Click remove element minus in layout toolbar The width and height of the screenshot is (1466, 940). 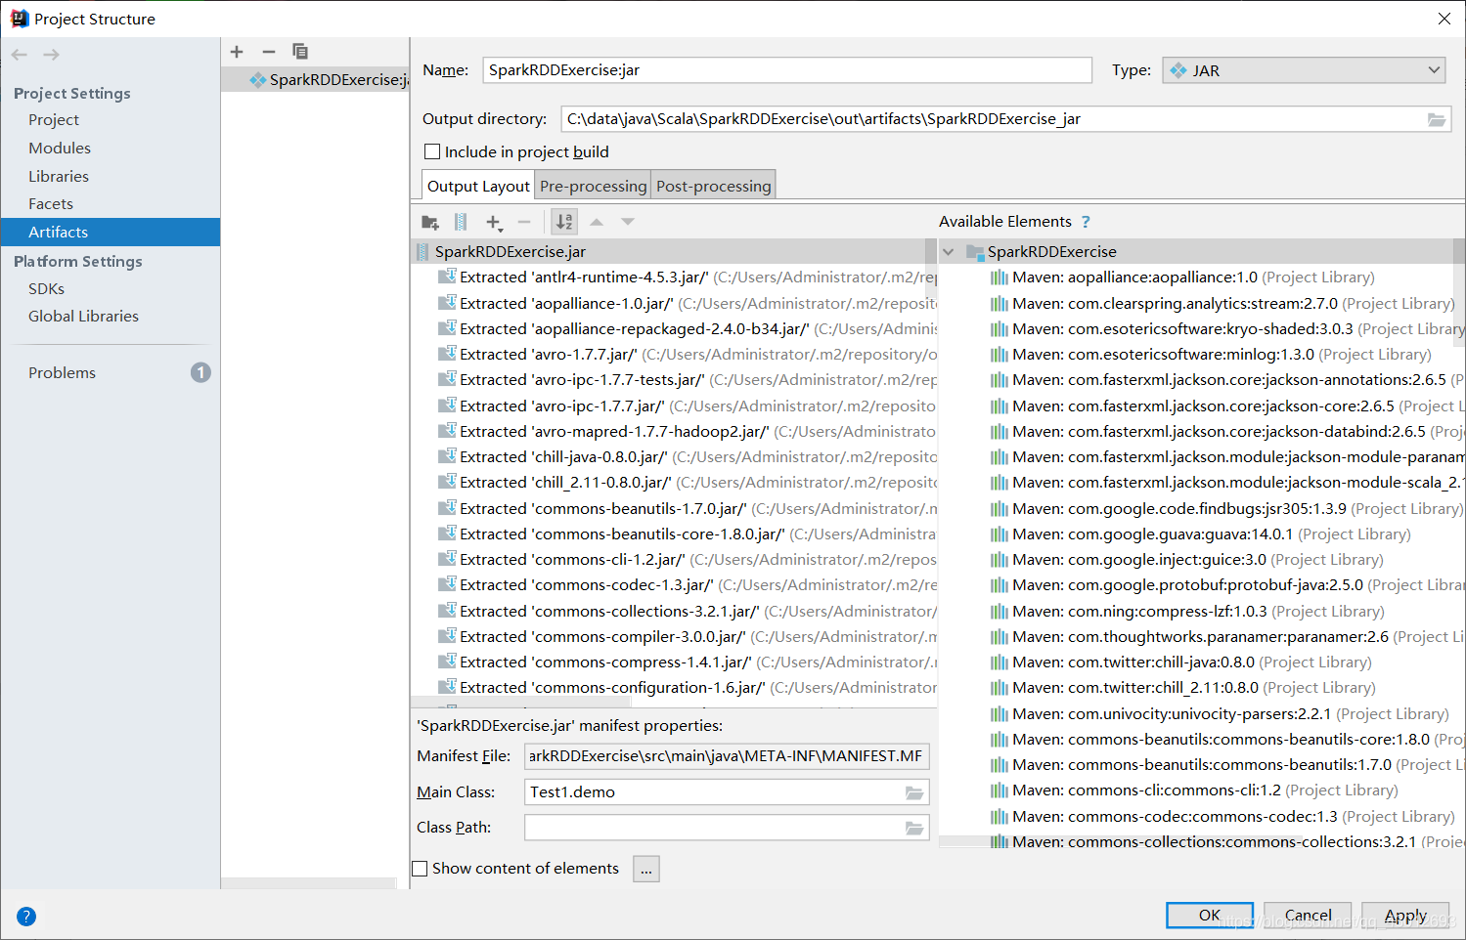click(524, 222)
